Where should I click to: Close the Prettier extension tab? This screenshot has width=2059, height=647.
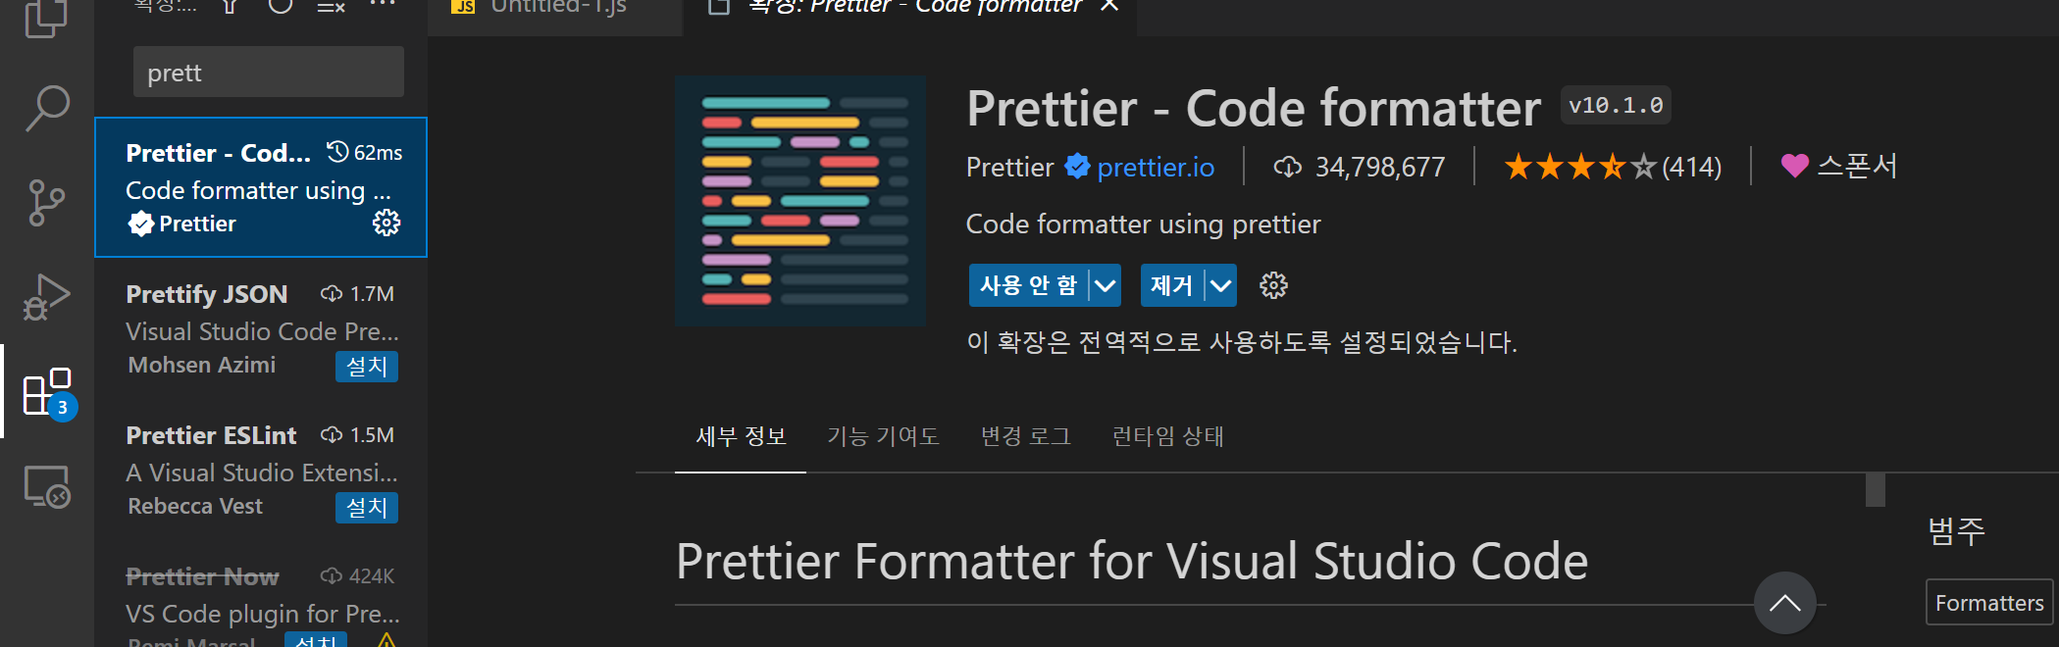click(x=1109, y=6)
